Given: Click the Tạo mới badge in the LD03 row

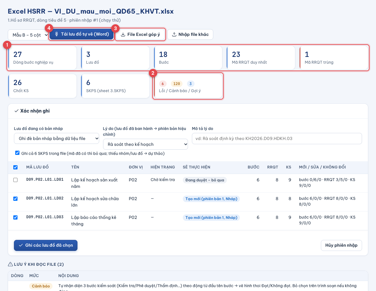Looking at the screenshot, I should point(211,218).
